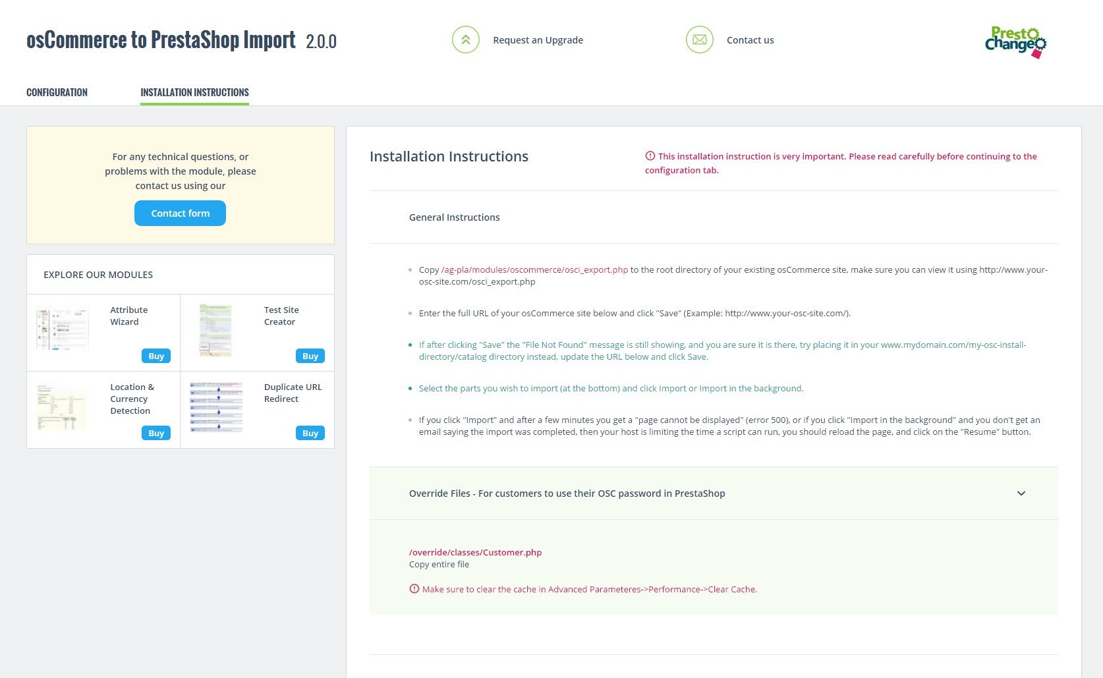Image resolution: width=1103 pixels, height=678 pixels.
Task: Click the Duplicate URL Redirect title
Action: click(293, 393)
